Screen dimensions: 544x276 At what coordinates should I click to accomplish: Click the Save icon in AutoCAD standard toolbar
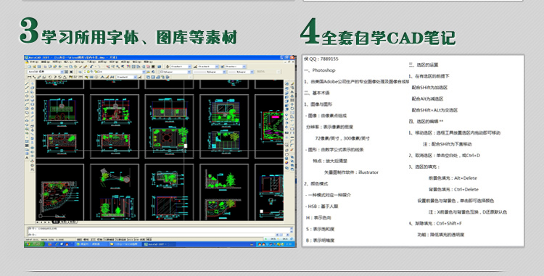(39, 67)
